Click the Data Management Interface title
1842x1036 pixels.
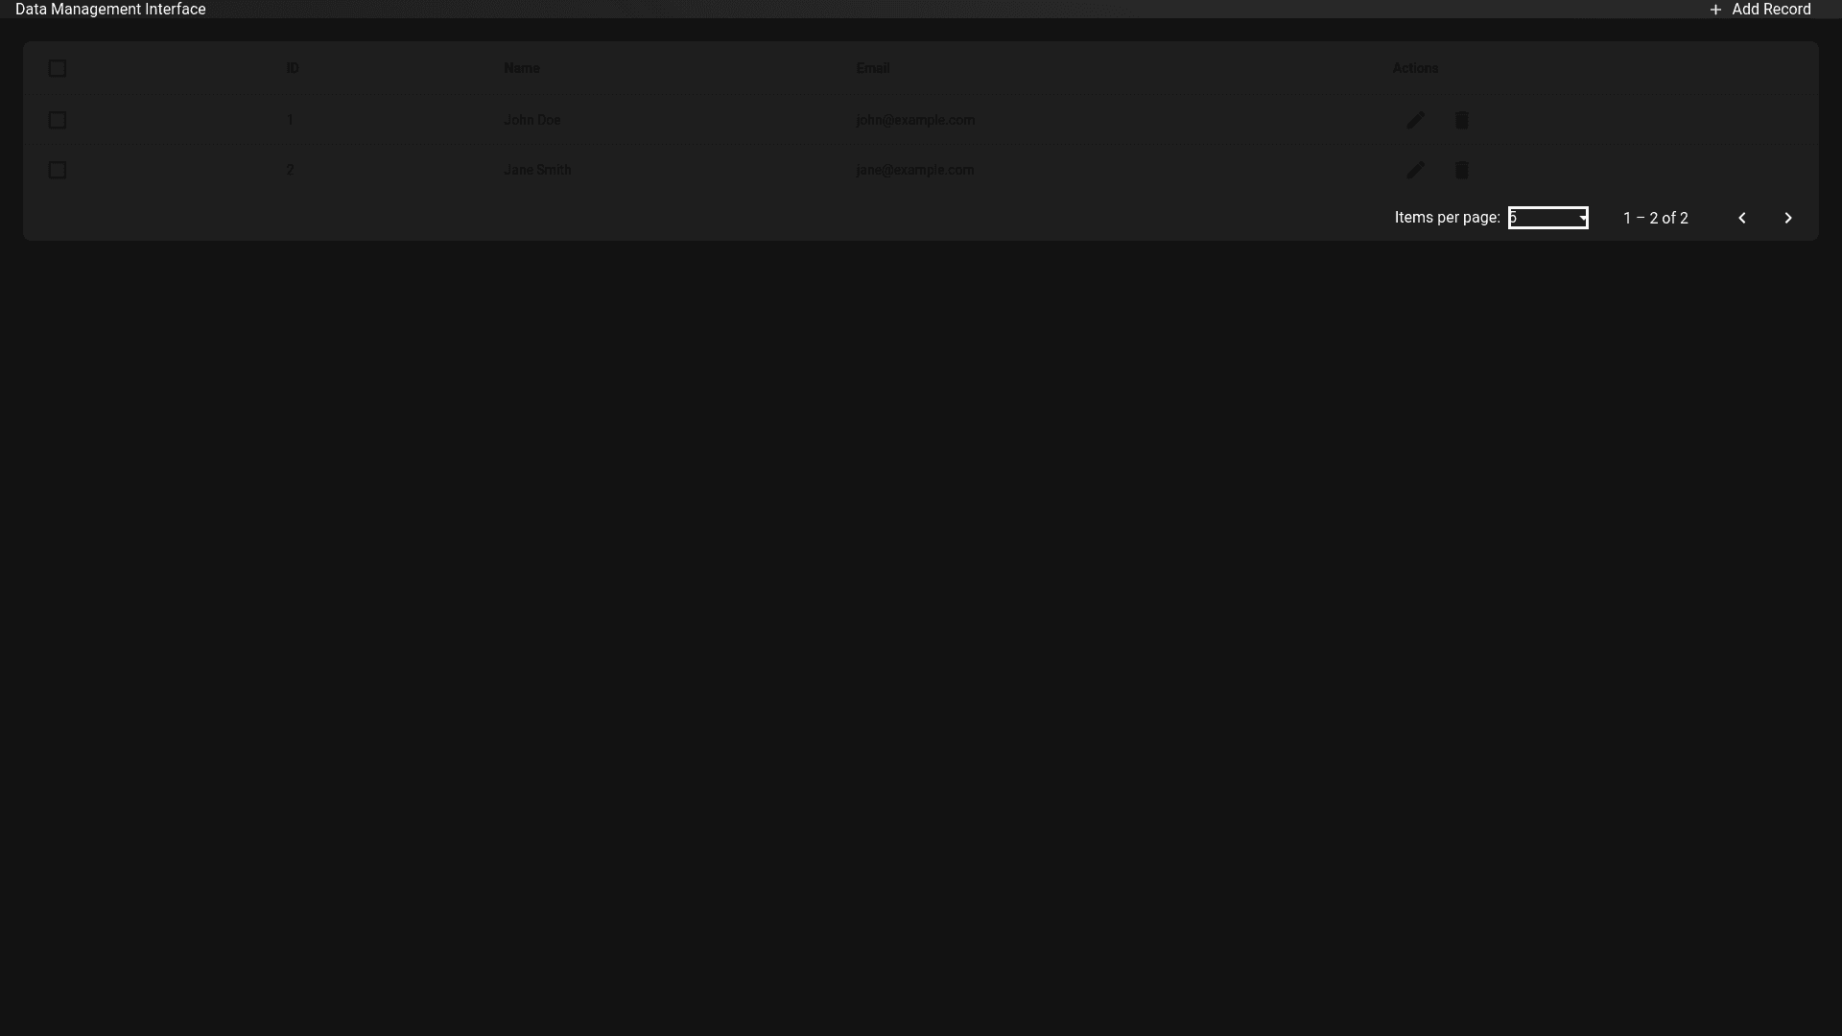[x=110, y=10]
